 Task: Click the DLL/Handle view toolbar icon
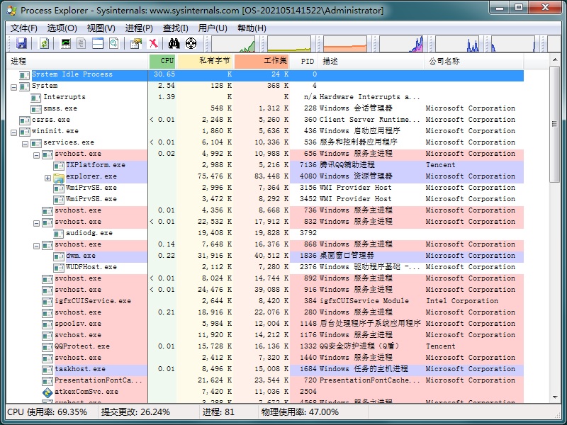coord(114,43)
